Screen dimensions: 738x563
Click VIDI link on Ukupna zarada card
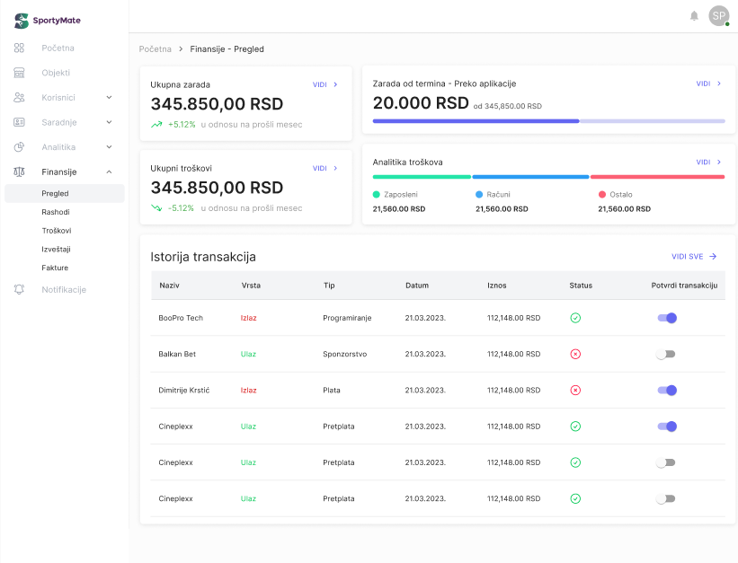325,84
